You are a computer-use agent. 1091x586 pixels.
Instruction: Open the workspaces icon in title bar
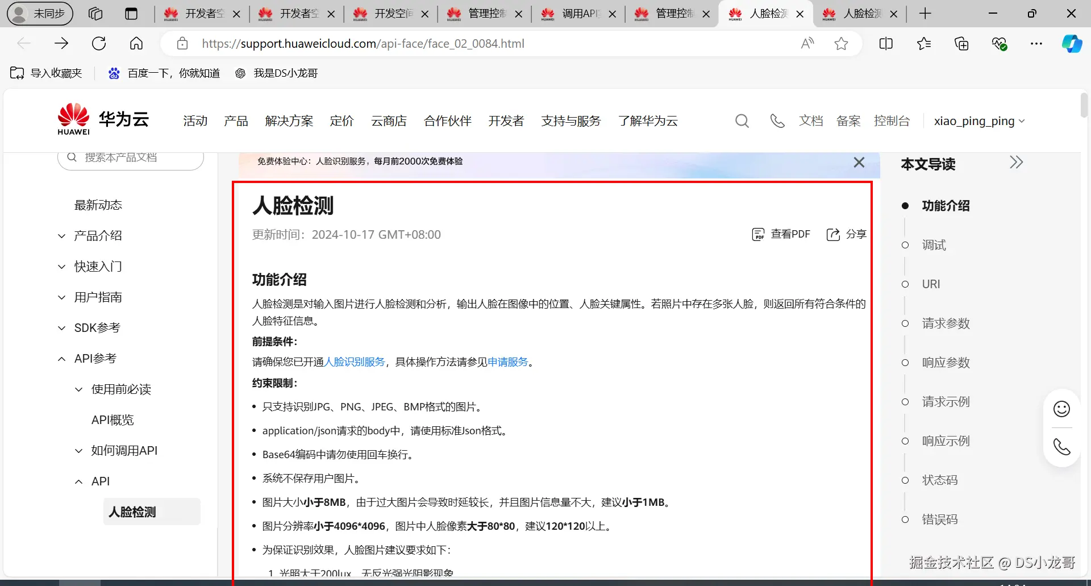pyautogui.click(x=95, y=14)
